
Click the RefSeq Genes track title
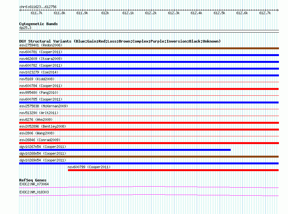tap(33, 180)
